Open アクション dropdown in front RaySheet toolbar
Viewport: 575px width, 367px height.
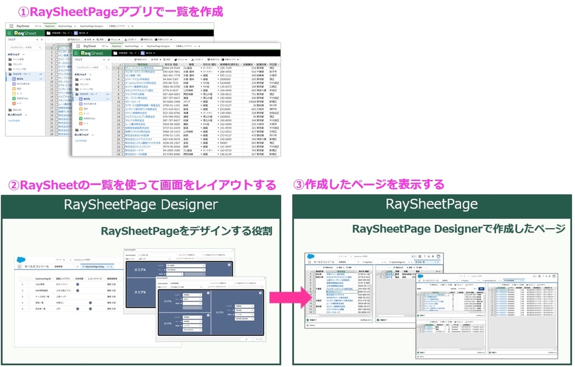point(186,59)
